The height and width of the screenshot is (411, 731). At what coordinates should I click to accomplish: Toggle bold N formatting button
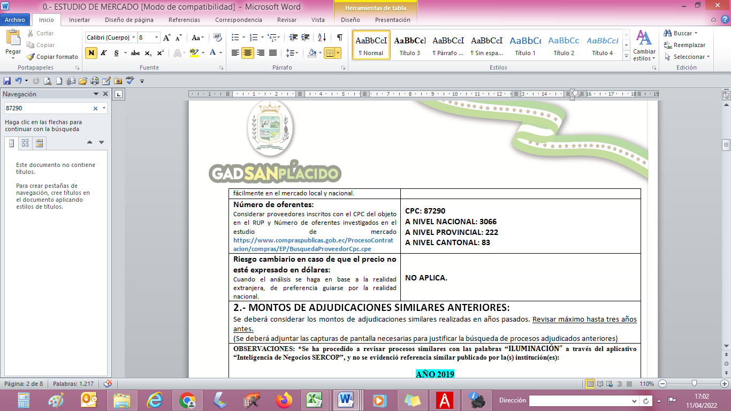(91, 53)
